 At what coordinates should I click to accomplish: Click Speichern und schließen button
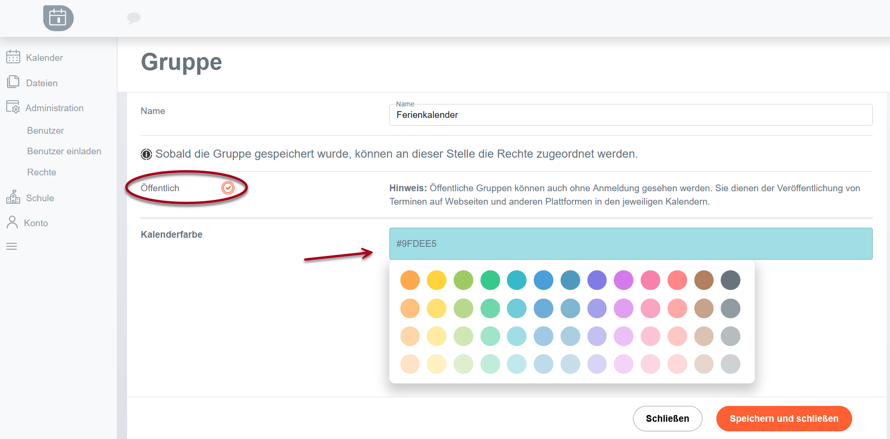click(784, 418)
